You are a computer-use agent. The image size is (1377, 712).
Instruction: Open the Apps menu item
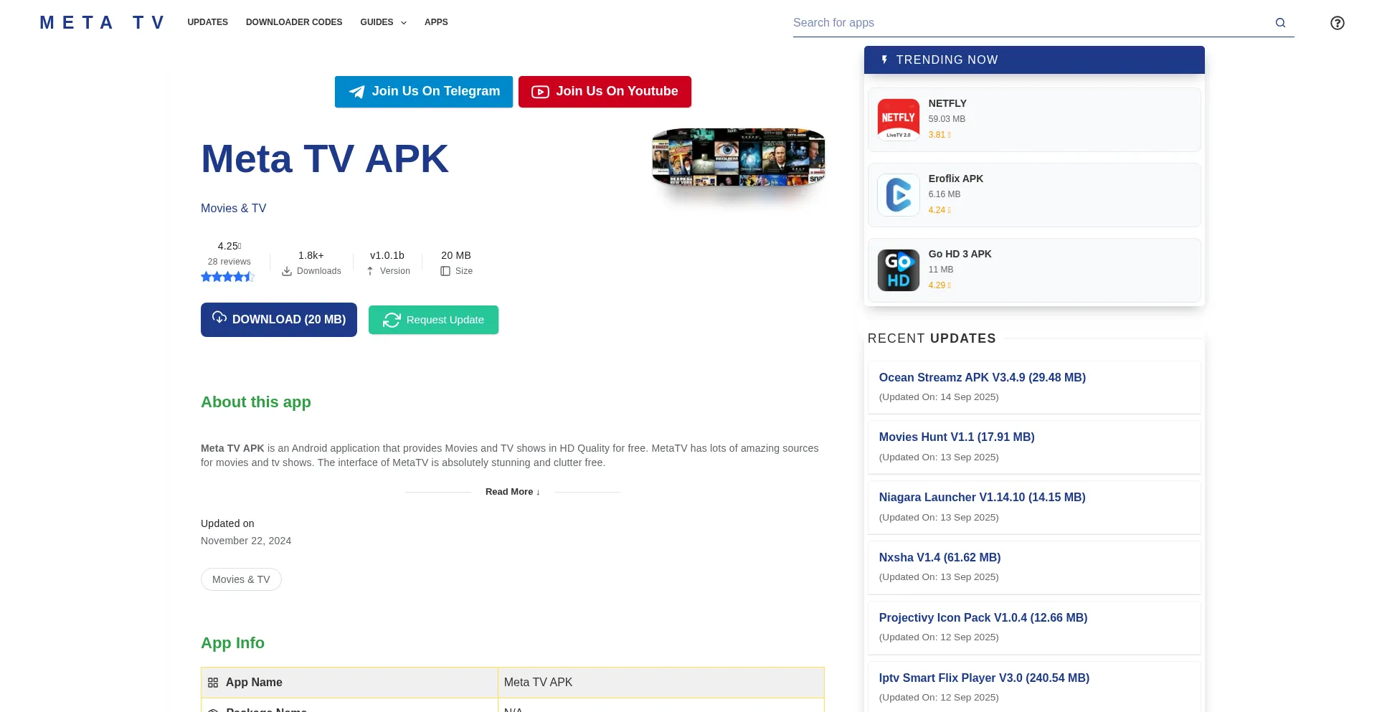(x=436, y=22)
